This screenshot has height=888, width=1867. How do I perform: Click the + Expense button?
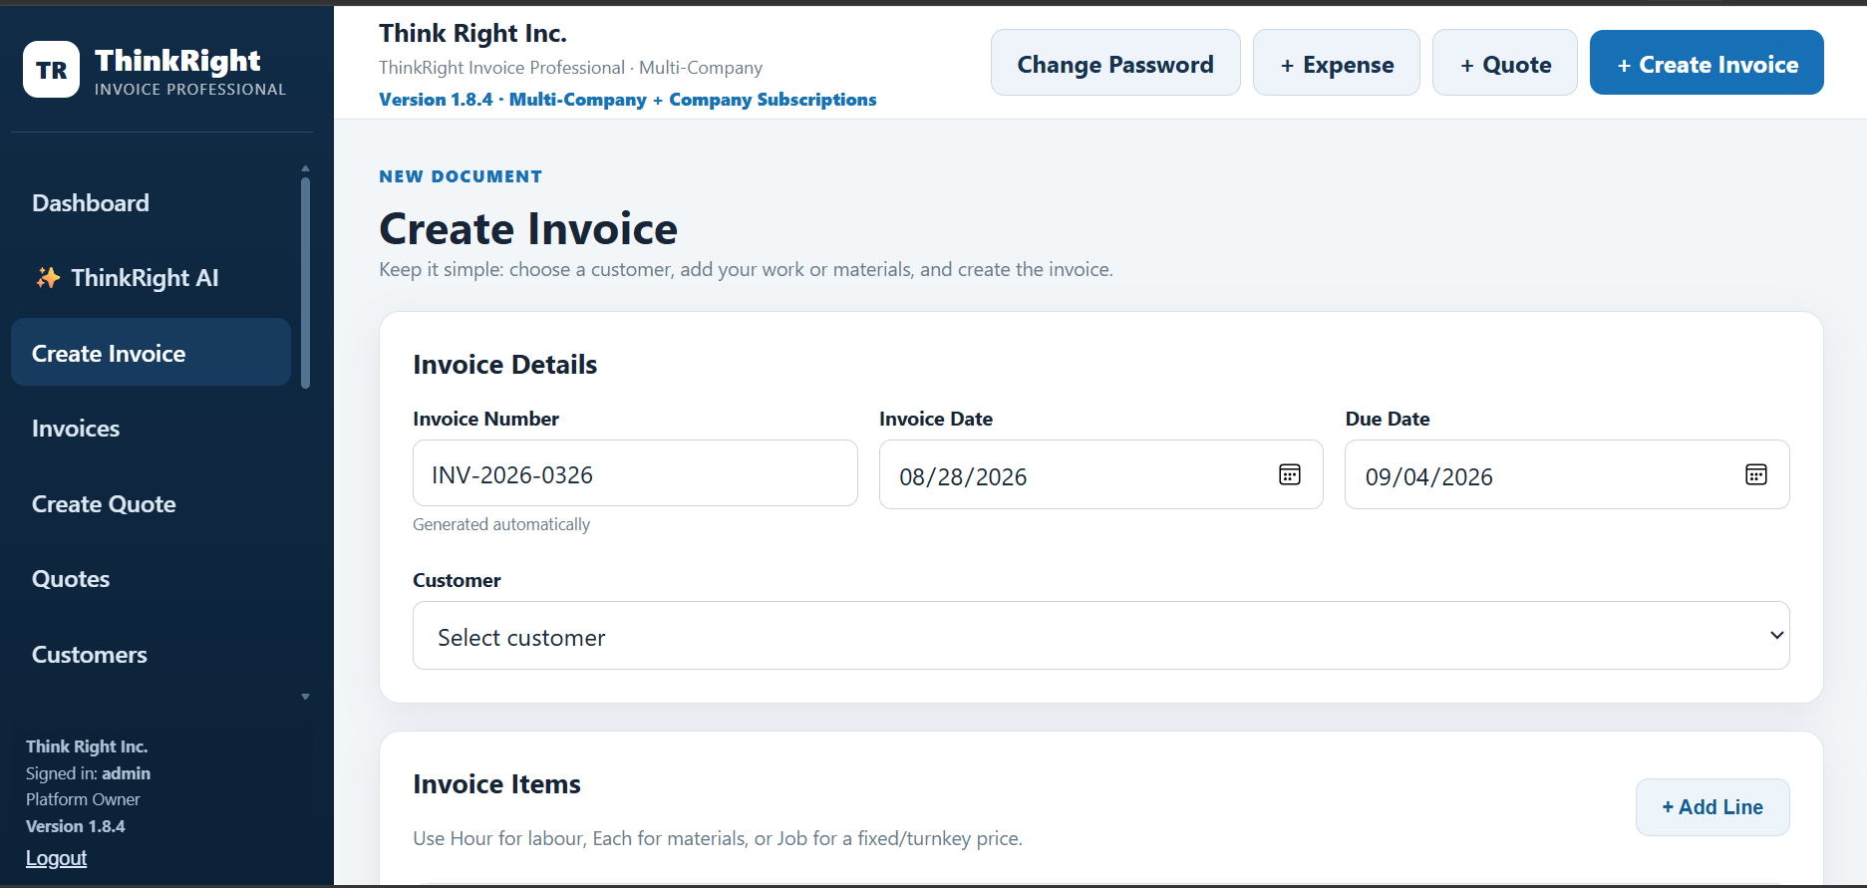[1337, 63]
